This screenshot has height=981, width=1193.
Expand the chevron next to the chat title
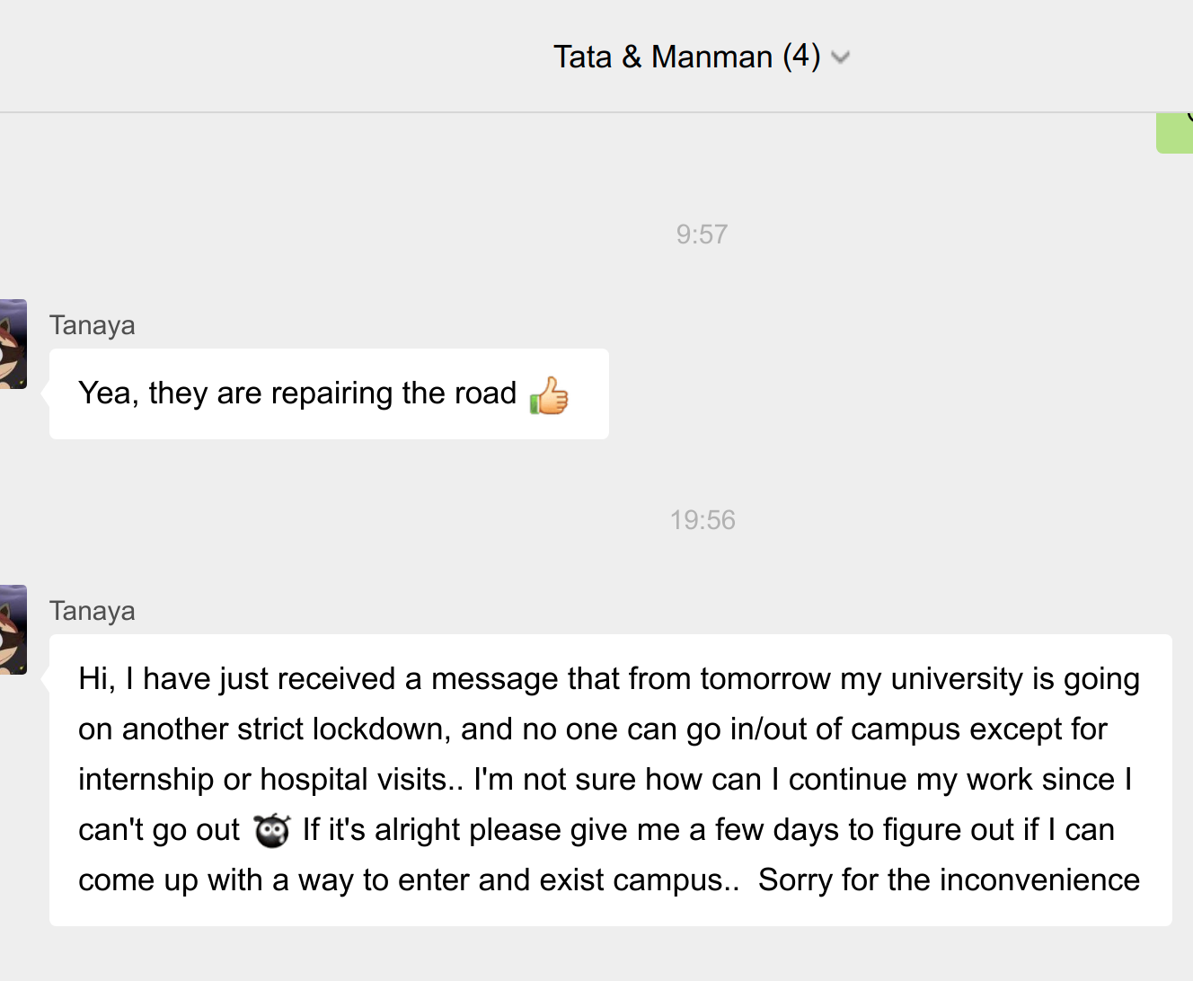[841, 58]
